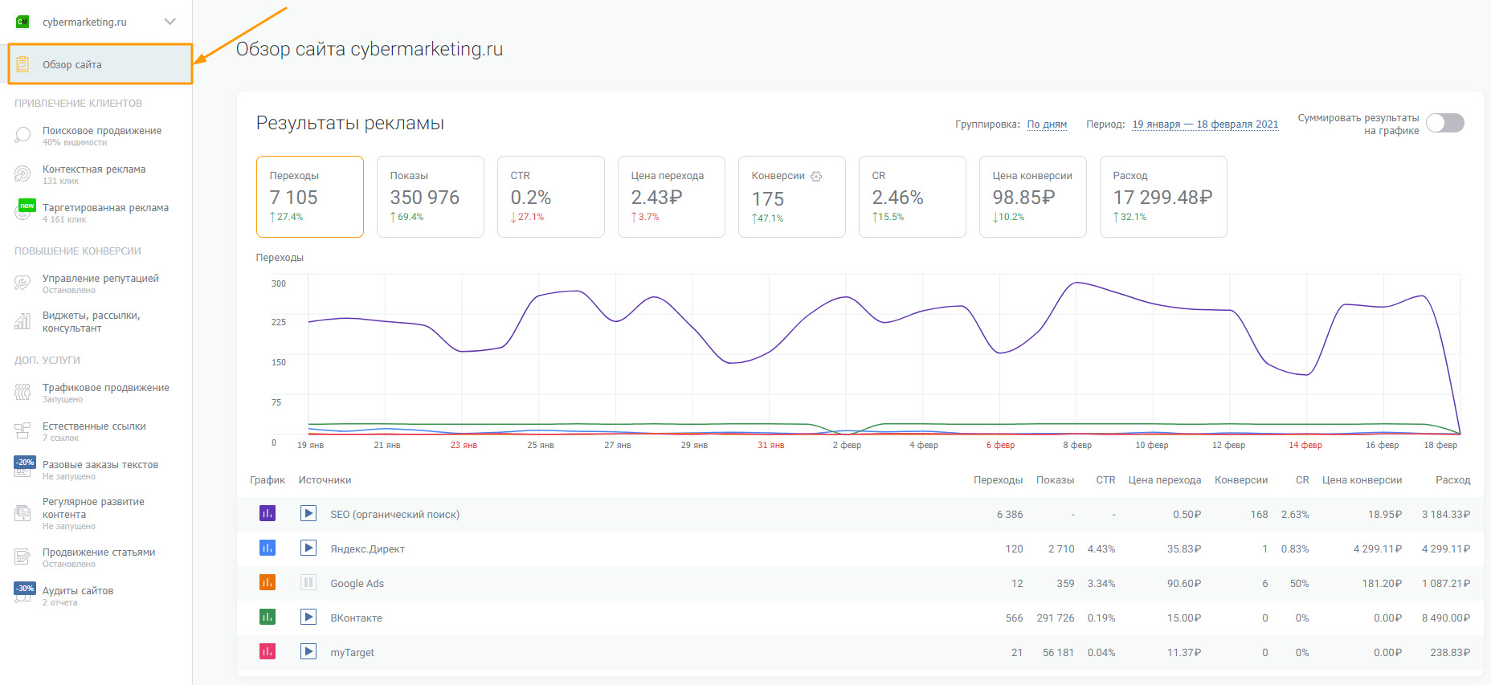The height and width of the screenshot is (685, 1491).
Task: Open Управление репутацией section
Action: [100, 279]
